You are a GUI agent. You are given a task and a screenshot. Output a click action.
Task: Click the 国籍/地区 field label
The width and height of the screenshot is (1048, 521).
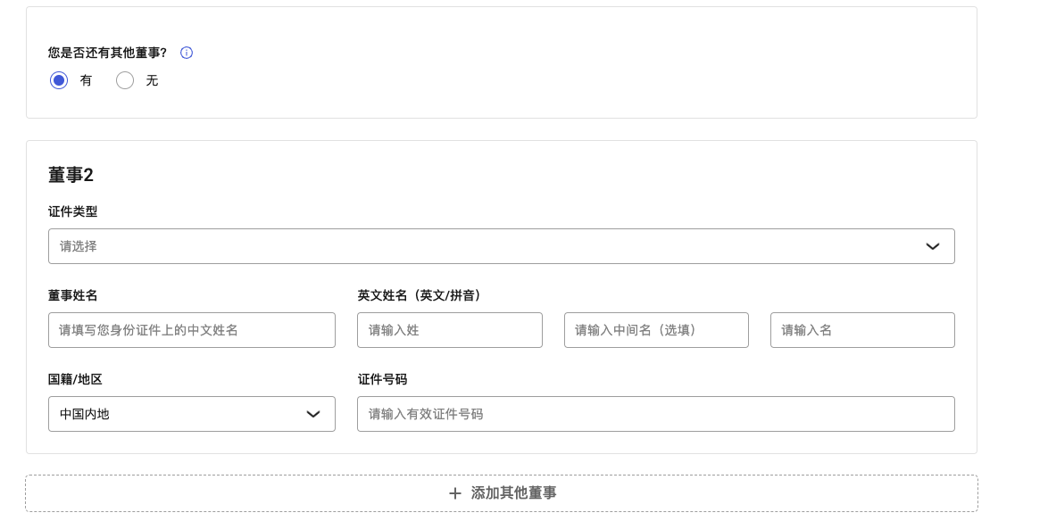click(75, 379)
